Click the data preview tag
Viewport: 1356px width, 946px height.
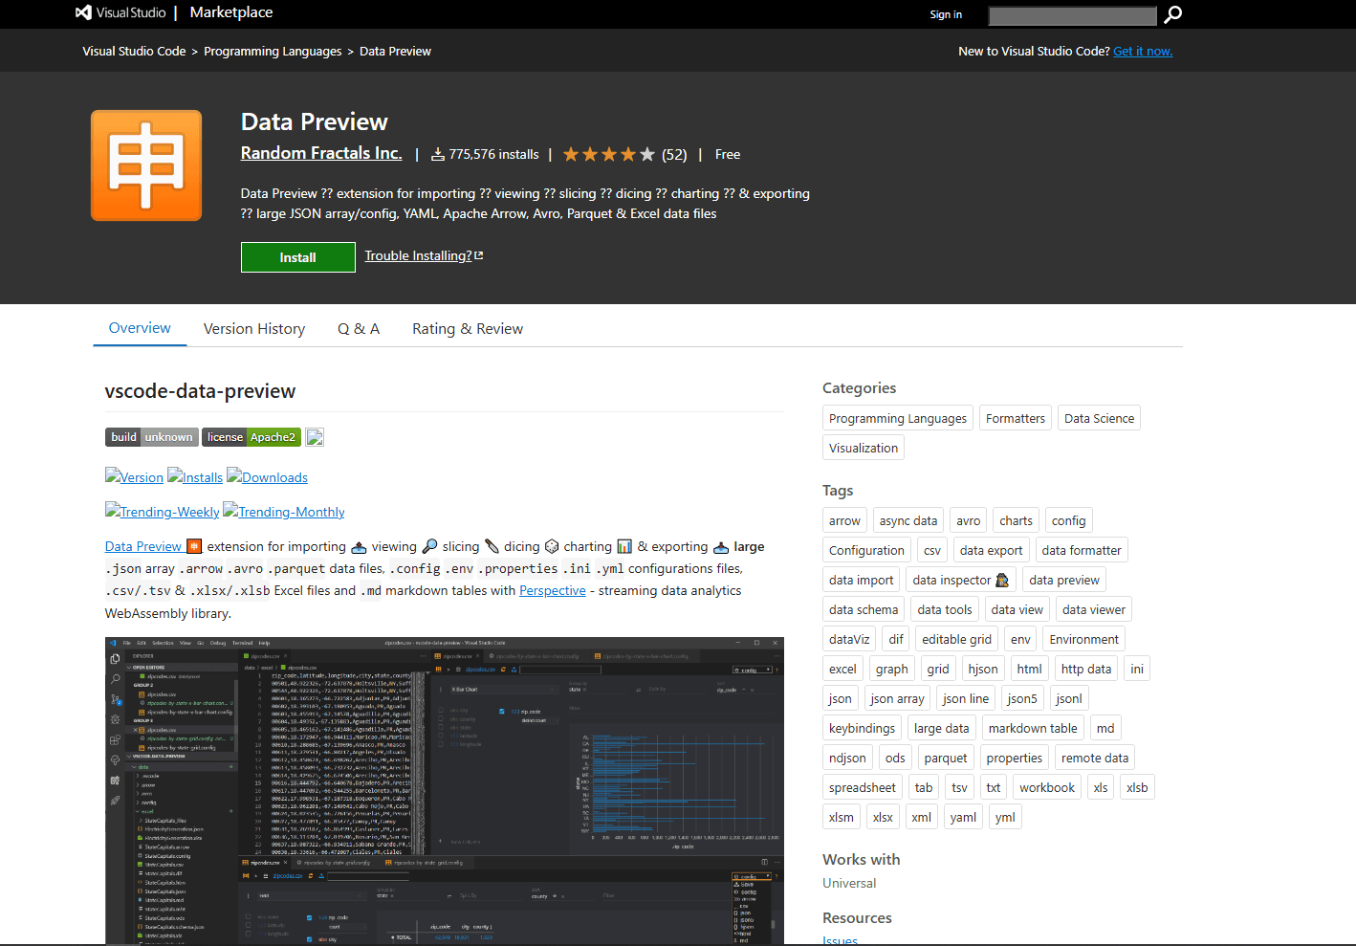click(1064, 580)
